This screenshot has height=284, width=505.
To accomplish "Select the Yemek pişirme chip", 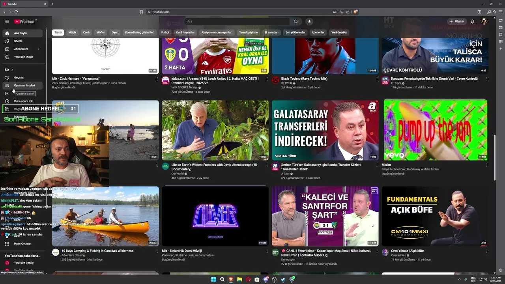I will coord(249,32).
